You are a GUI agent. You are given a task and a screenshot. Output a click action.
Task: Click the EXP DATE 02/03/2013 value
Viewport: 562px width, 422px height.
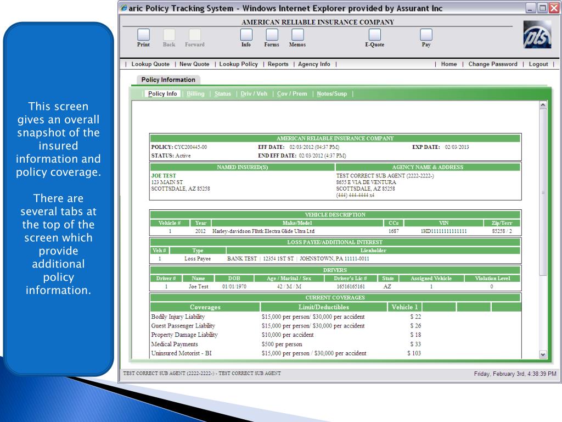[457, 147]
